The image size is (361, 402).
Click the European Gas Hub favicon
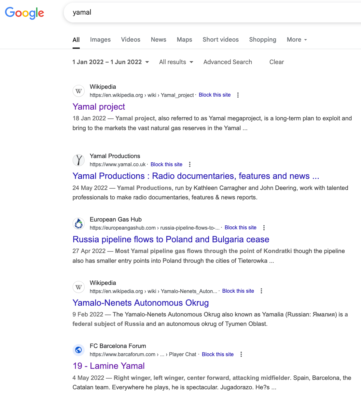pos(78,223)
